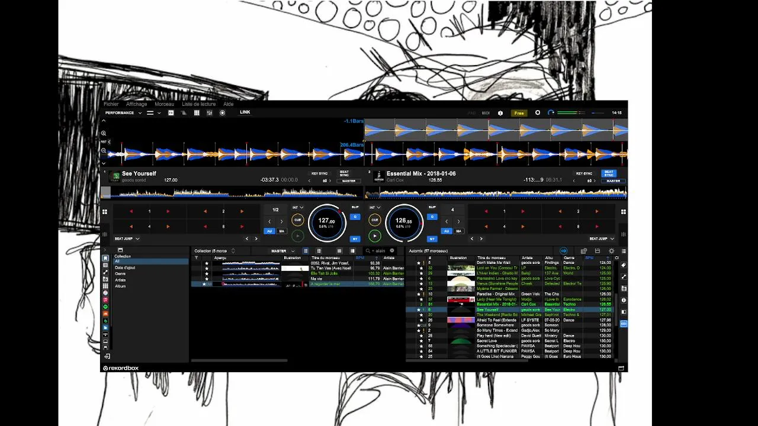Toggle master tempo MT on deck 2
Viewport: 758px width, 426px height.
coord(432,239)
